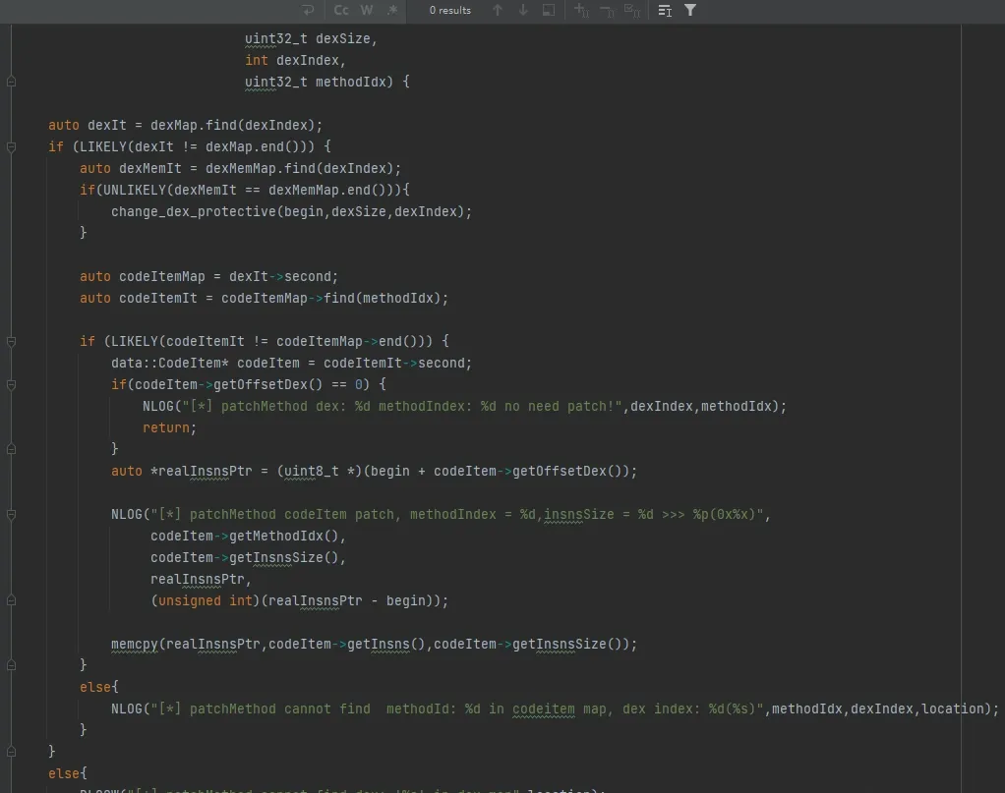Click 'codeItemMap->find(methodIdx)' call
Screen dimensions: 1005x793
(330, 299)
